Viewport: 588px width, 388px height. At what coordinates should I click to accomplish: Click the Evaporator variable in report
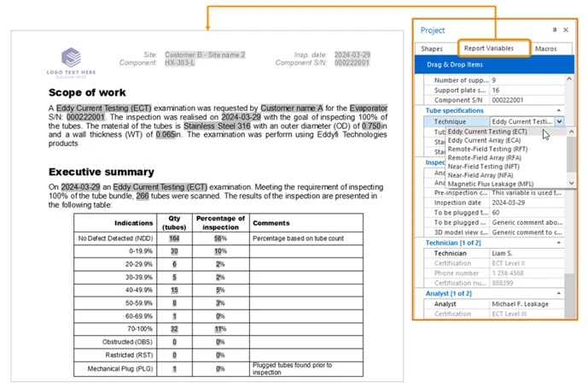[369, 109]
